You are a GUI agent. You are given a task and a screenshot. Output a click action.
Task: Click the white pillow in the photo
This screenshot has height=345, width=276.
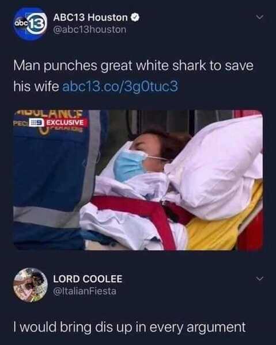(x=217, y=167)
